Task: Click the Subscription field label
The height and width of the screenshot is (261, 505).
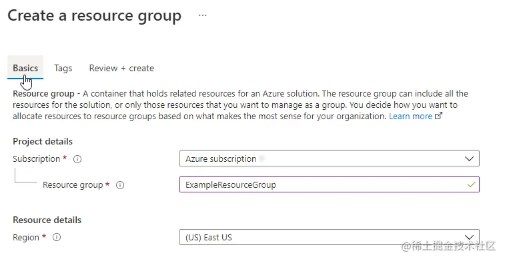Action: pos(37,158)
